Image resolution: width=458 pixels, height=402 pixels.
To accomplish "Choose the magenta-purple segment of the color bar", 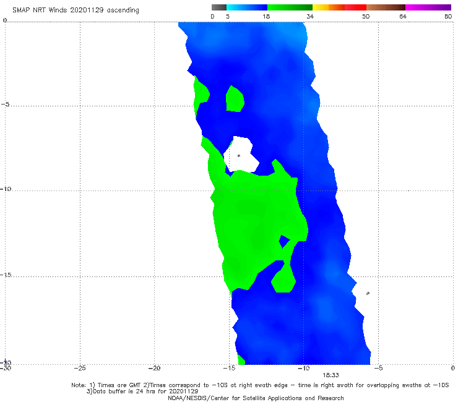I will click(x=428, y=7).
